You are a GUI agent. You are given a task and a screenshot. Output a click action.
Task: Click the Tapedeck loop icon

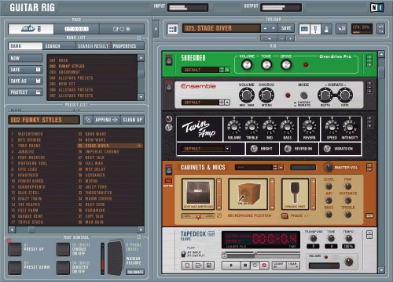point(255,266)
